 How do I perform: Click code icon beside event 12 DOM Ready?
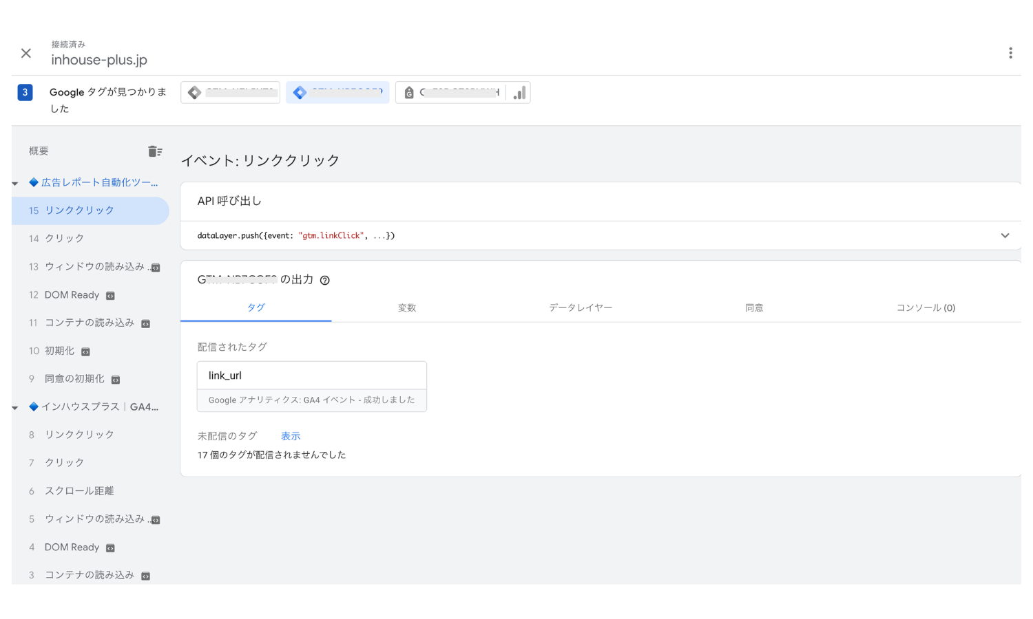(110, 296)
